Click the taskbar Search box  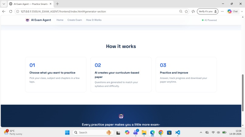coord(93,132)
